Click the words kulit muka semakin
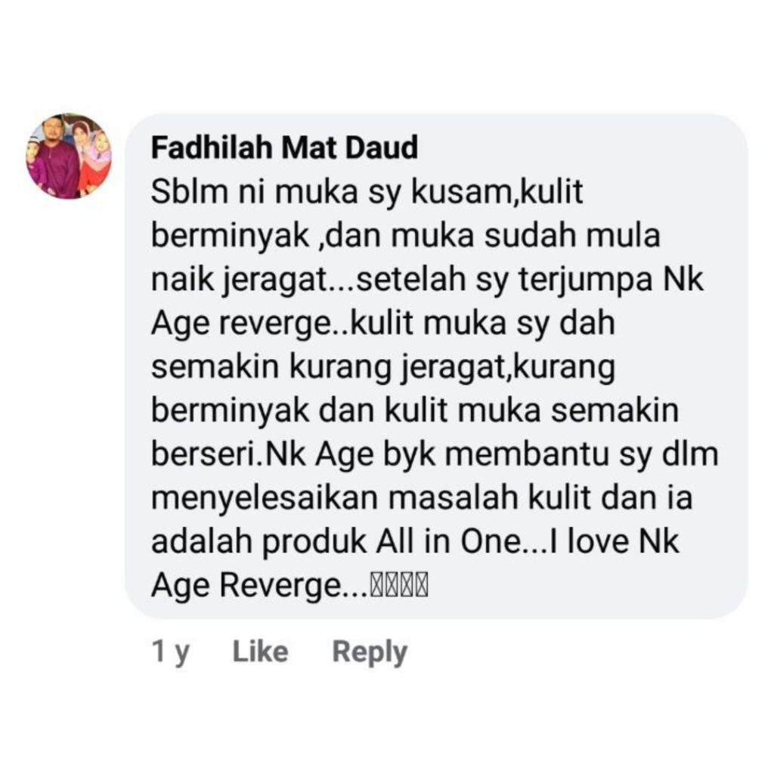 [531, 410]
